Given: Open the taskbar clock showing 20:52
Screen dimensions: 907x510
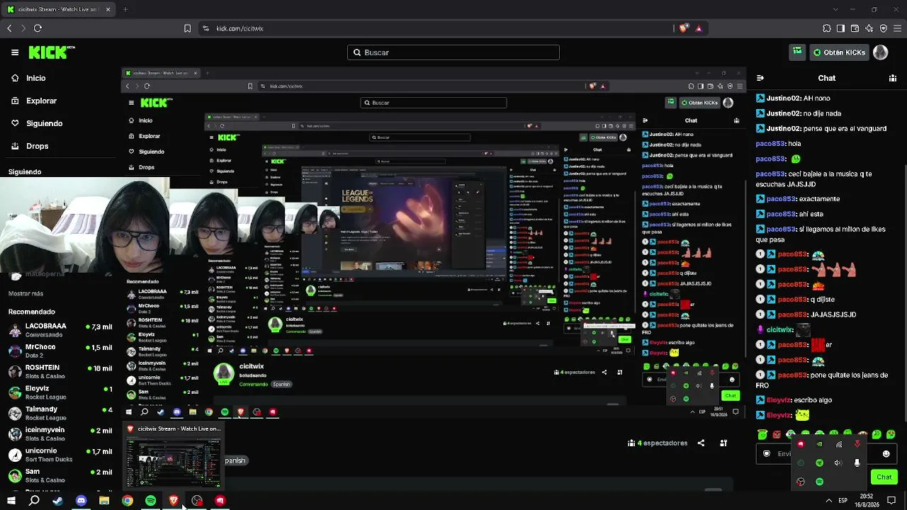Looking at the screenshot, I should pyautogui.click(x=867, y=501).
